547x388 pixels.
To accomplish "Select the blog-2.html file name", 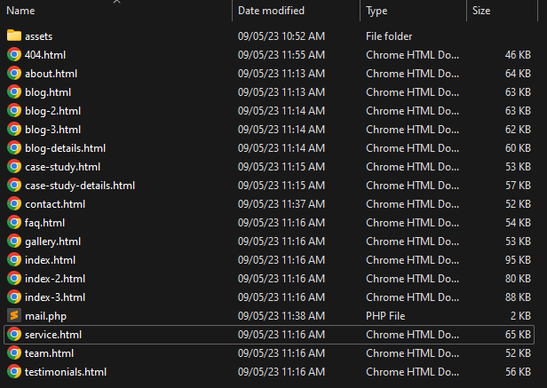I will [x=53, y=110].
